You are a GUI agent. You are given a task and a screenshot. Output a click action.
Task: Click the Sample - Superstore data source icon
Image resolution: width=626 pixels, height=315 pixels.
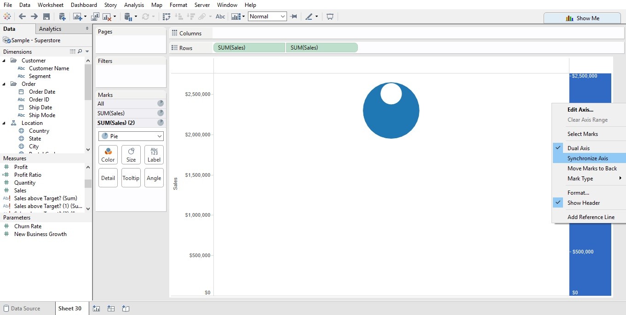[x=7, y=40]
